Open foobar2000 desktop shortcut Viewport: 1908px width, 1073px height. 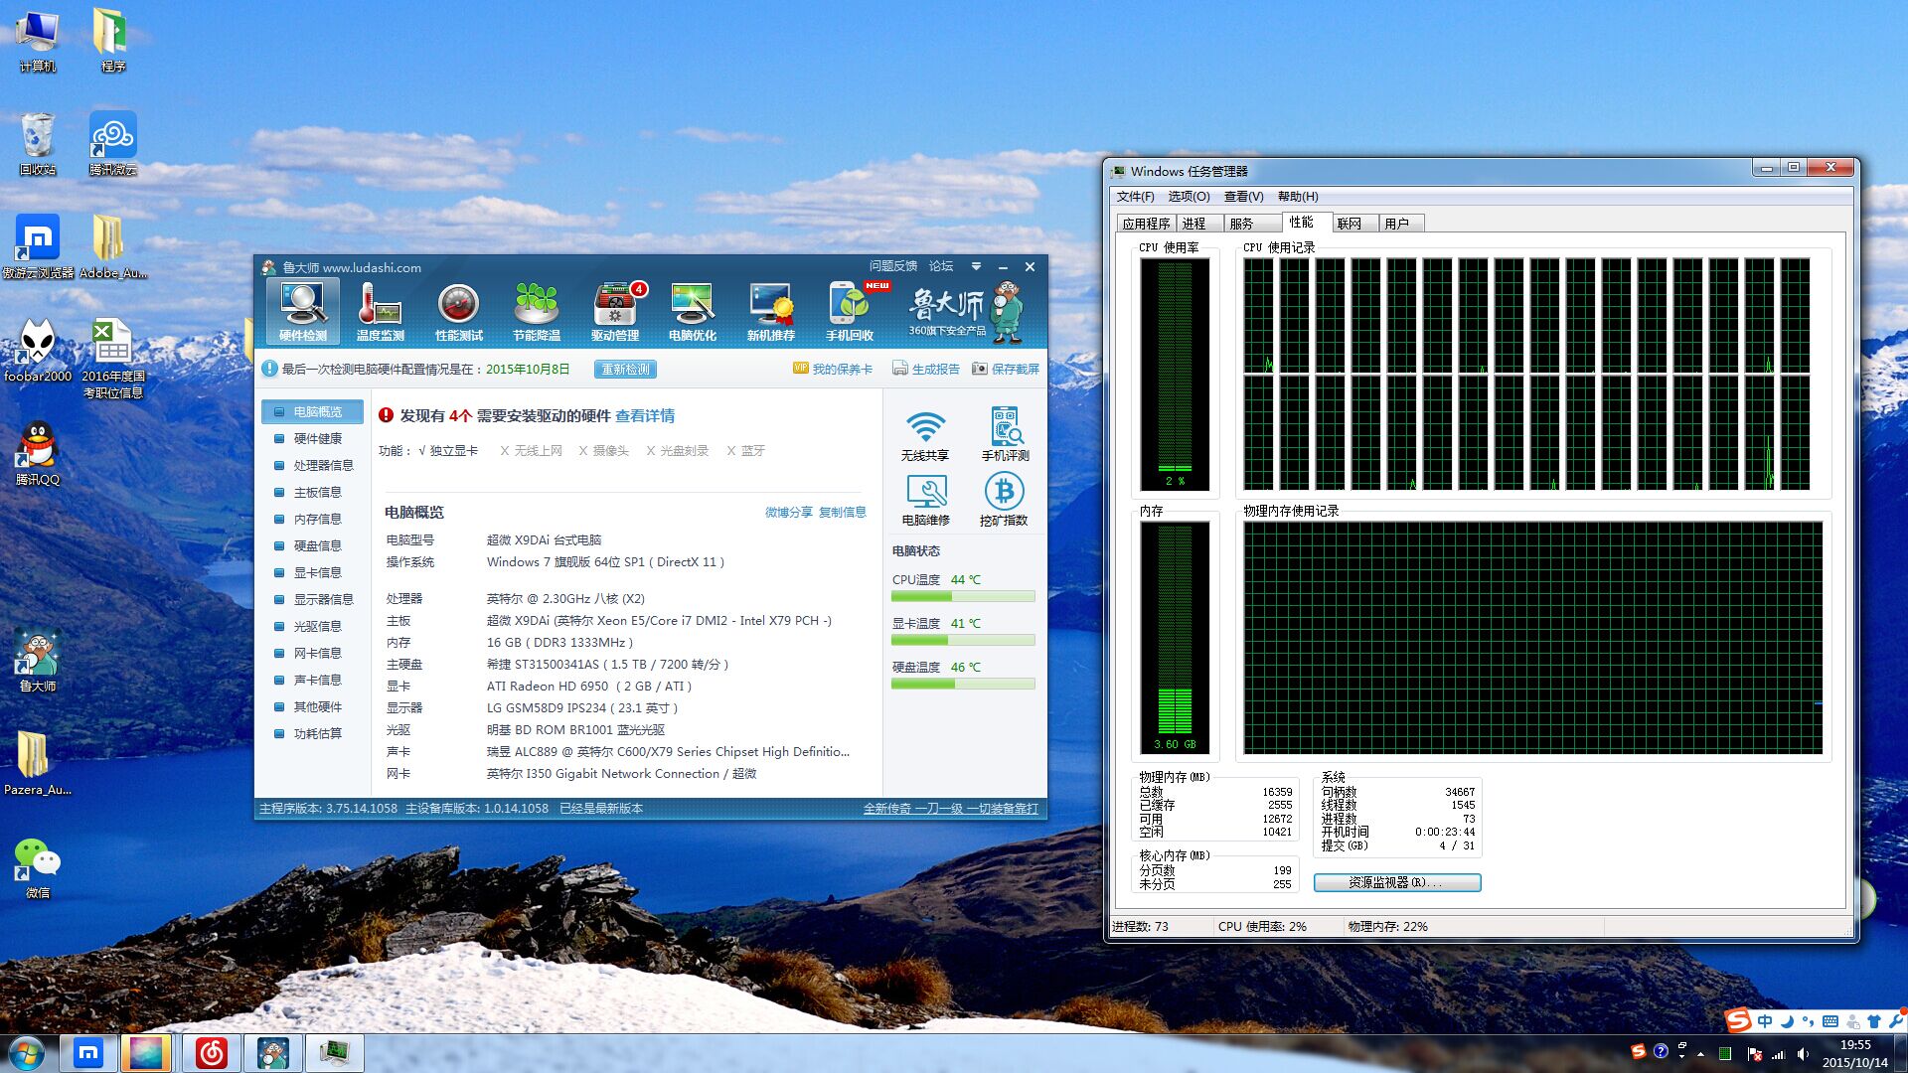coord(38,351)
